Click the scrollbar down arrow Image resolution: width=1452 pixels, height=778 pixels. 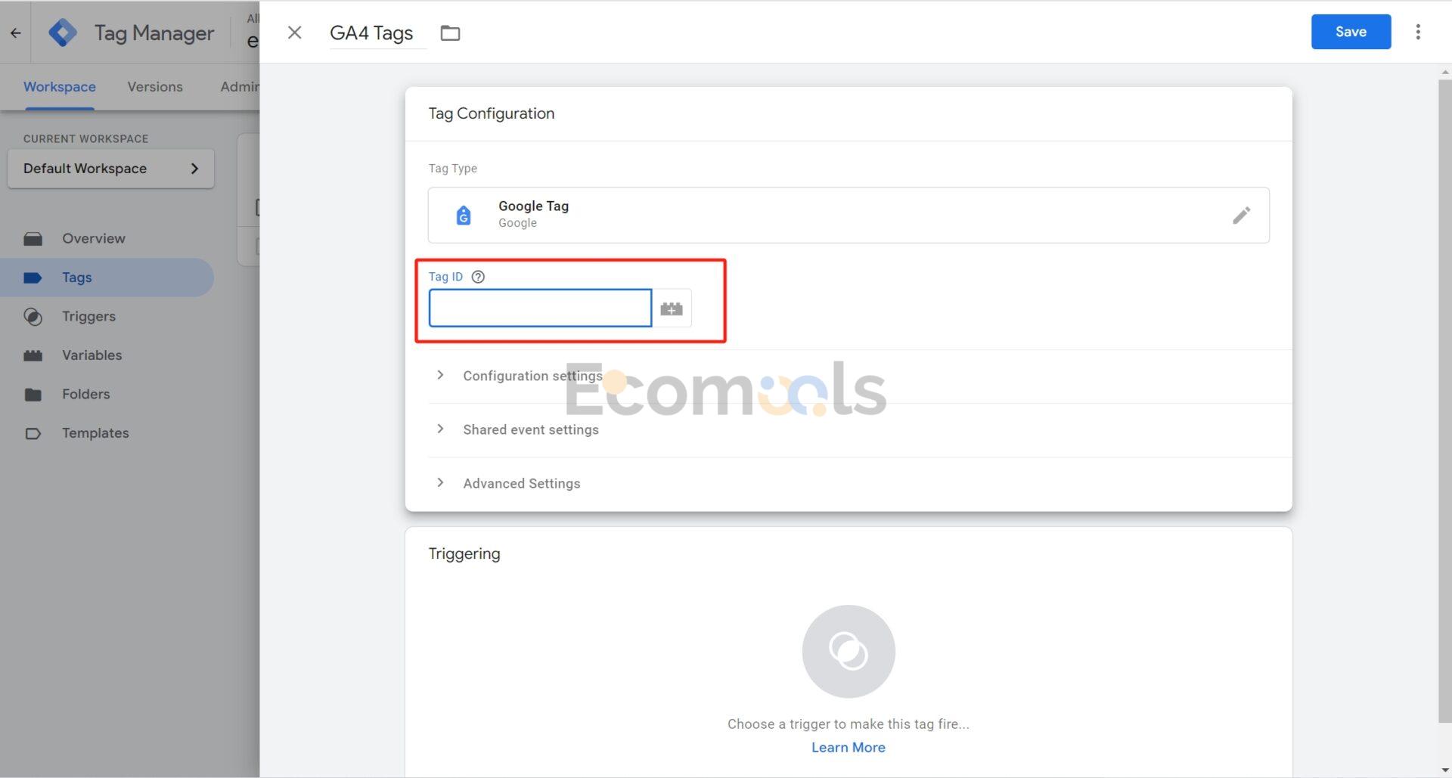tap(1444, 770)
